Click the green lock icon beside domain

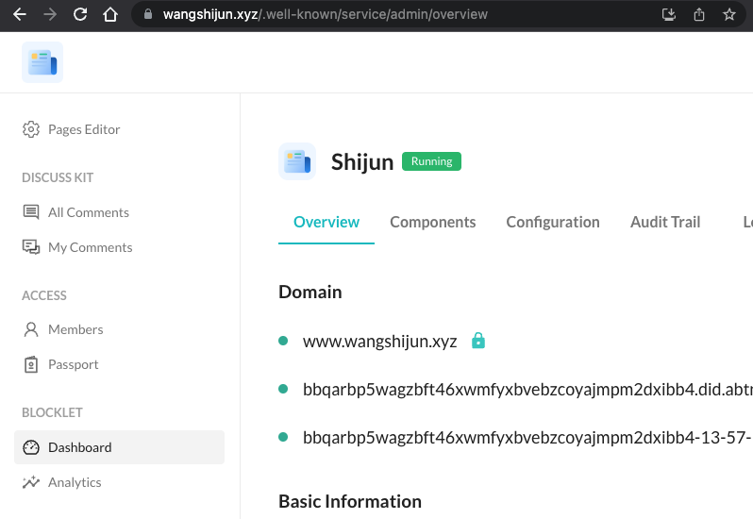[478, 341]
